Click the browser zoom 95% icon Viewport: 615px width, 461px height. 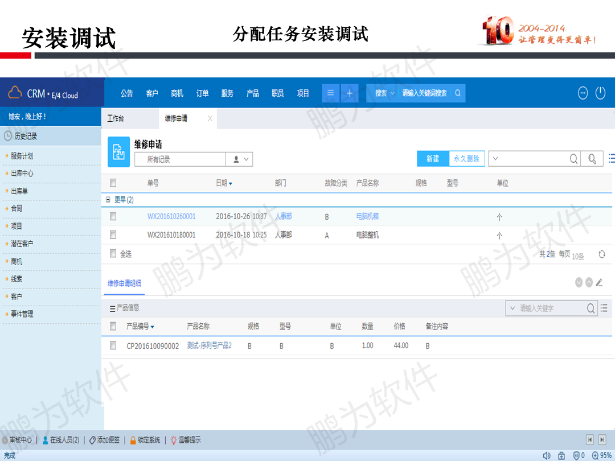(x=595, y=455)
